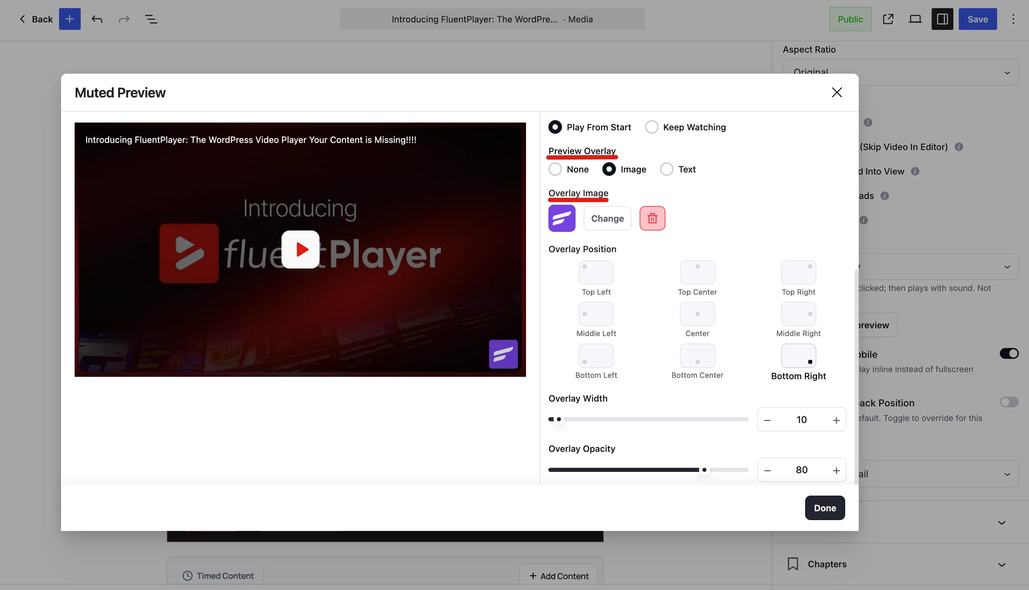The width and height of the screenshot is (1029, 590).
Task: Set overlay position to Top Right
Action: (798, 272)
